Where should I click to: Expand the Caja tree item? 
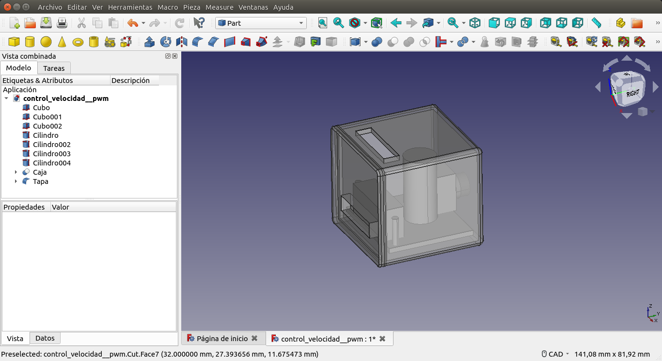click(x=16, y=172)
